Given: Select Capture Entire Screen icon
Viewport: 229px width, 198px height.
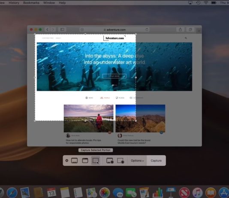Looking at the screenshot, I should tap(74, 161).
